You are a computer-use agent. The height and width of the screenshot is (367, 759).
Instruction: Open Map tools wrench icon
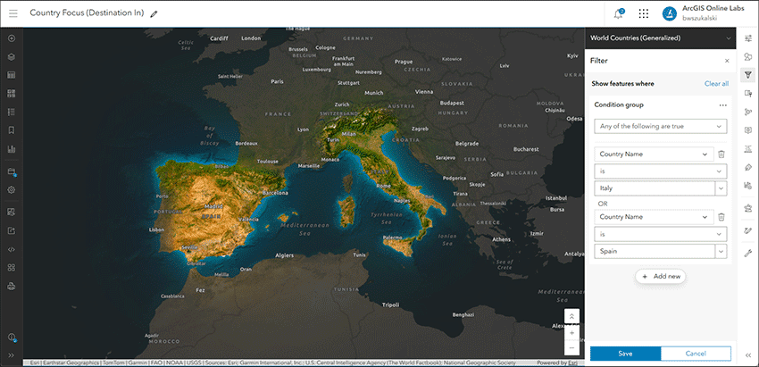coord(748,252)
